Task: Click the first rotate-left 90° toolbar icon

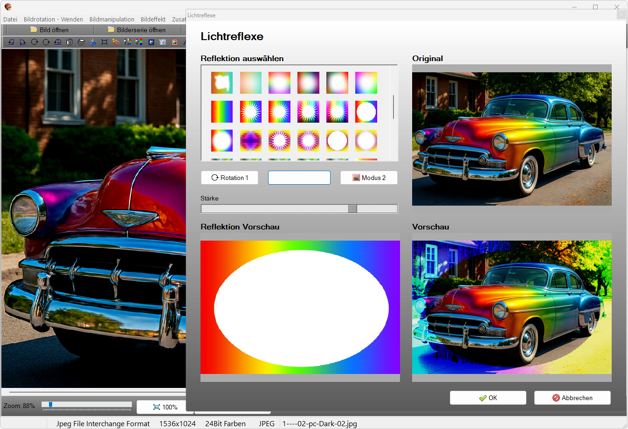Action: [x=11, y=42]
